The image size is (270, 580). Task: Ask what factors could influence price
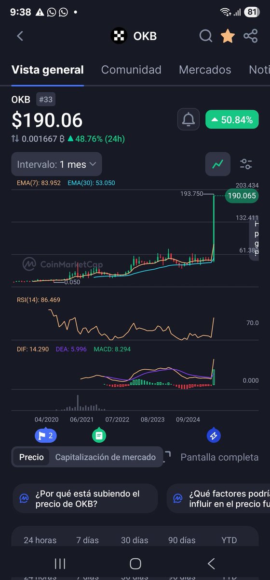218,498
